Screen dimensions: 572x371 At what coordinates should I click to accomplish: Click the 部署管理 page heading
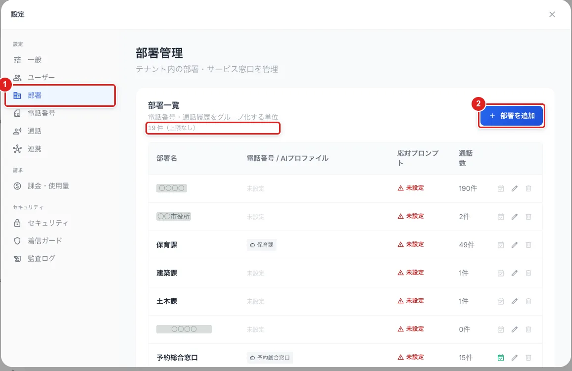pos(159,53)
